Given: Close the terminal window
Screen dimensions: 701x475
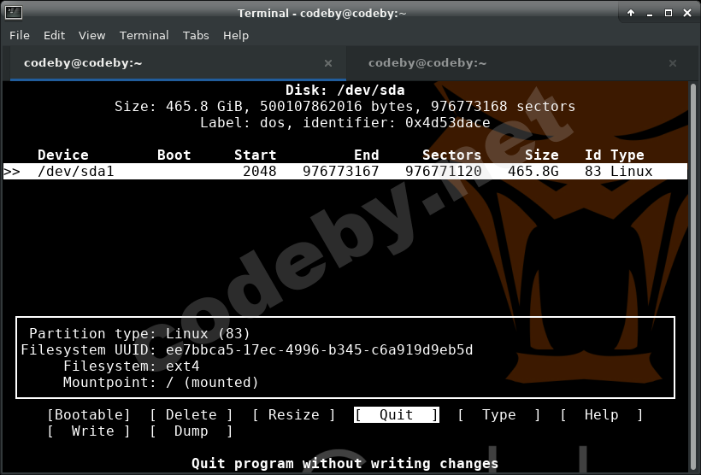Looking at the screenshot, I should point(687,13).
